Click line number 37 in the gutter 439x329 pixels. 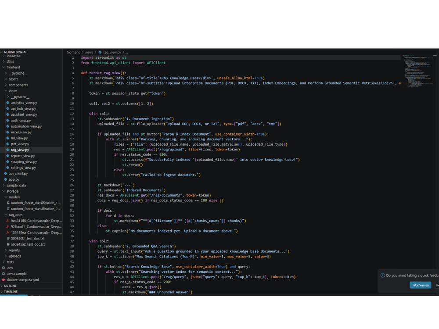pos(72,241)
